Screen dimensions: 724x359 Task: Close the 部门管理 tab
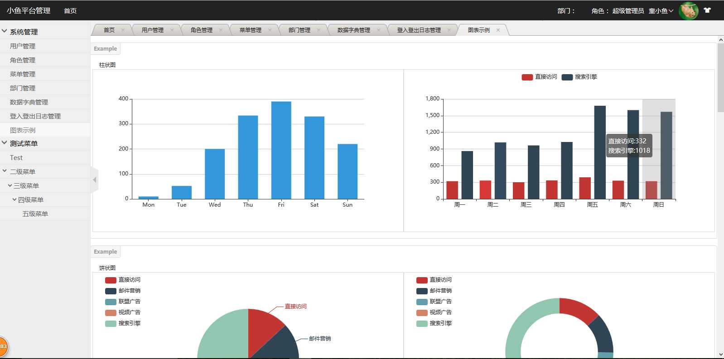pyautogui.click(x=319, y=30)
